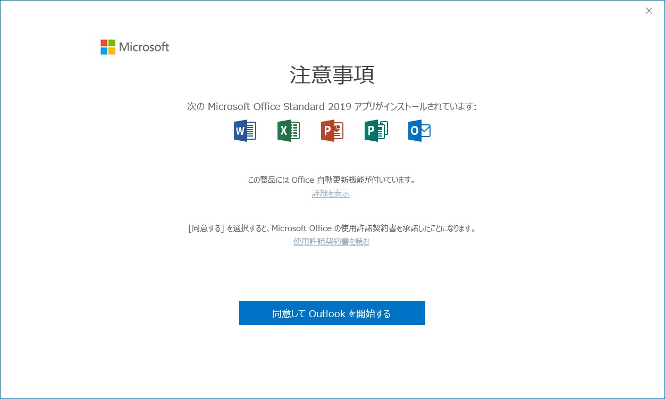Click "この製品には" at the notice start
665x399 pixels.
[x=268, y=180]
